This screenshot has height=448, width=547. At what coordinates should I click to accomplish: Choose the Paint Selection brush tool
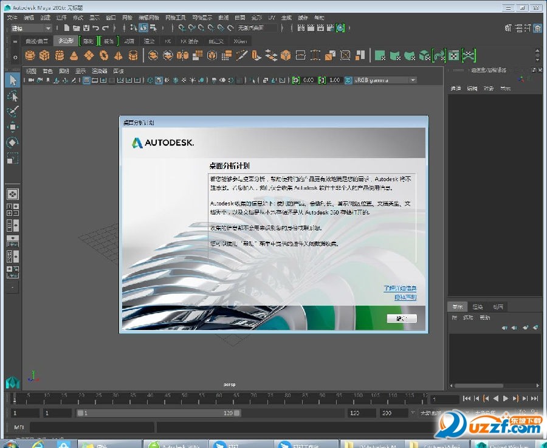(x=12, y=111)
